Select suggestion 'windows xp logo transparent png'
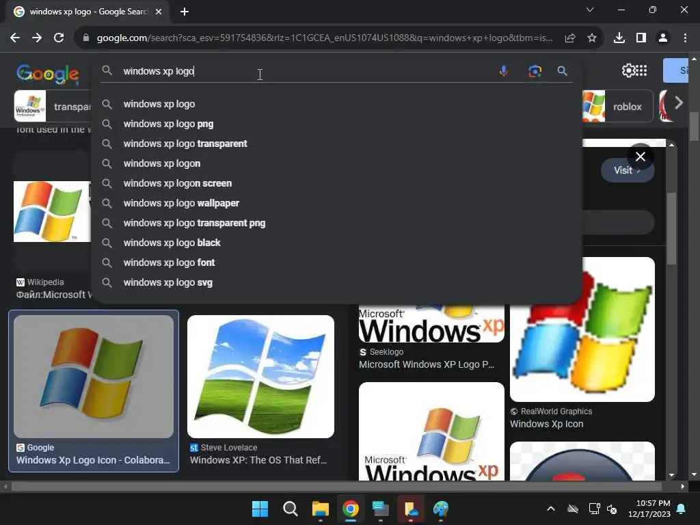 (x=337, y=223)
